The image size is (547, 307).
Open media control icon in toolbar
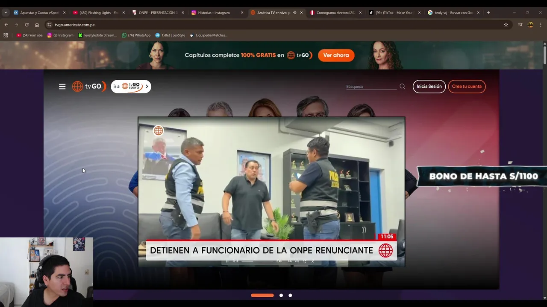[520, 25]
